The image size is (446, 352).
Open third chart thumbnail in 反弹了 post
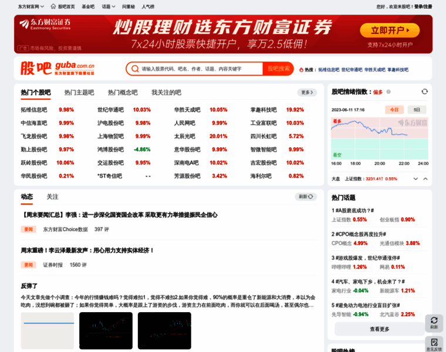164,330
